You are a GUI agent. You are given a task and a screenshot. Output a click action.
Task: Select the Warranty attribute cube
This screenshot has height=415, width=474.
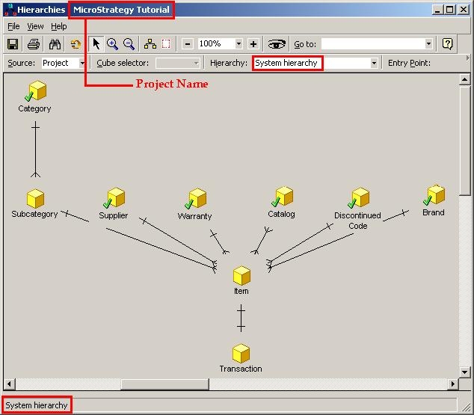(x=196, y=198)
